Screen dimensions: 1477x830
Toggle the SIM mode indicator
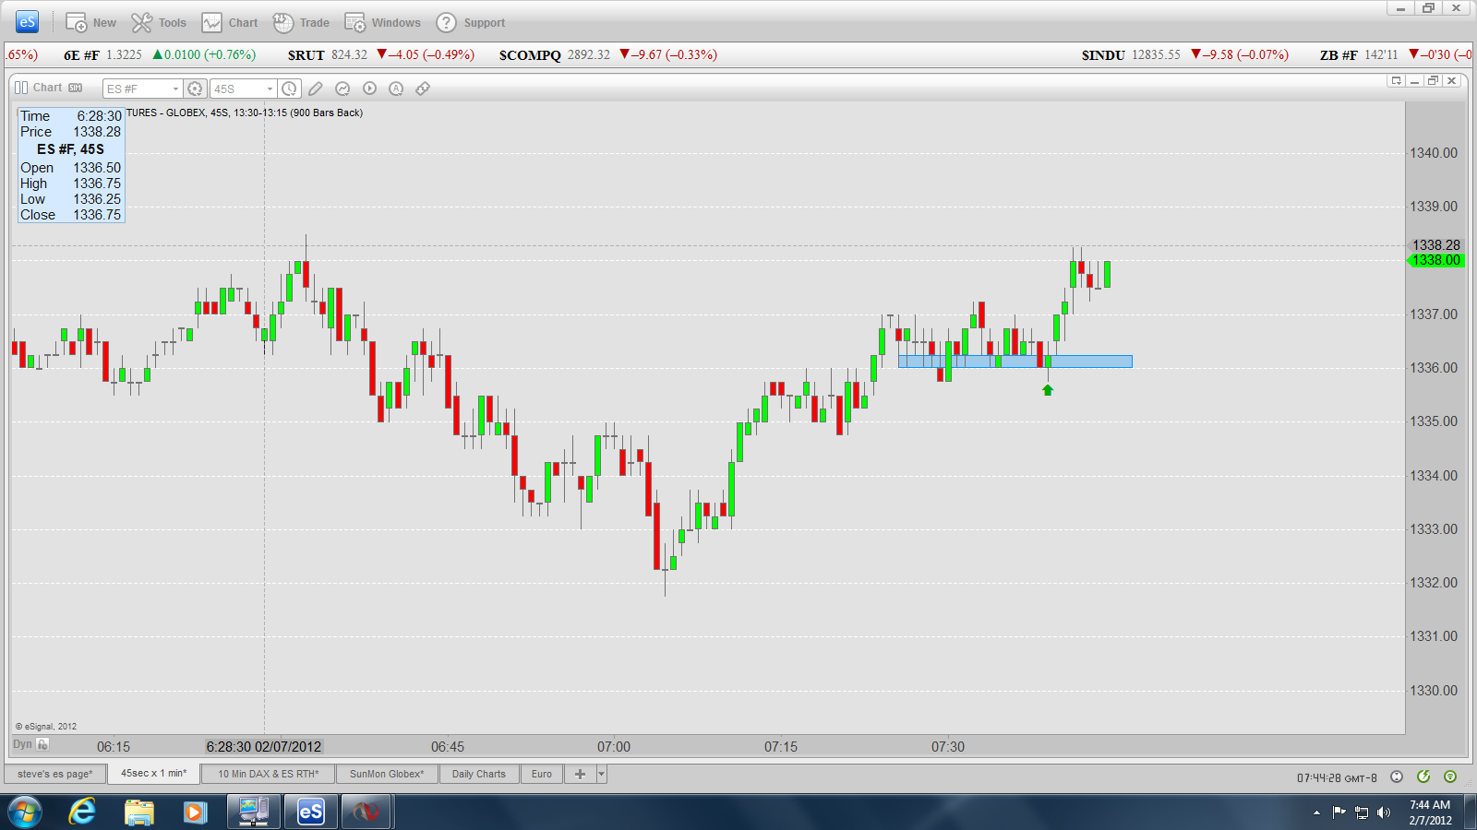pyautogui.click(x=76, y=88)
